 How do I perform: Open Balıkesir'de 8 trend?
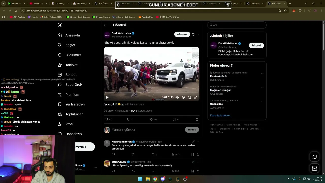pos(218,76)
